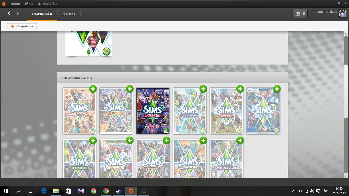Switch to the ร้านค้า tab
Viewport: 349px width, 196px height.
69,14
